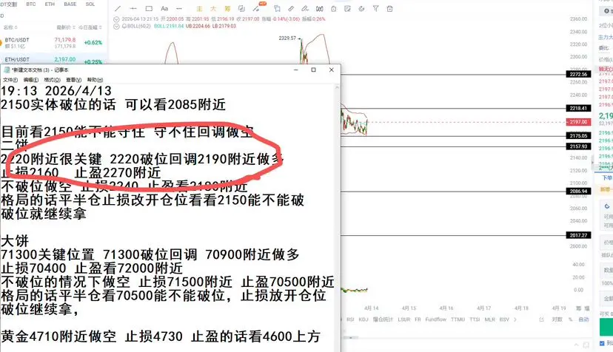The height and width of the screenshot is (352, 613).
Task: Select the BSV indicator tab
Action: pos(504,319)
